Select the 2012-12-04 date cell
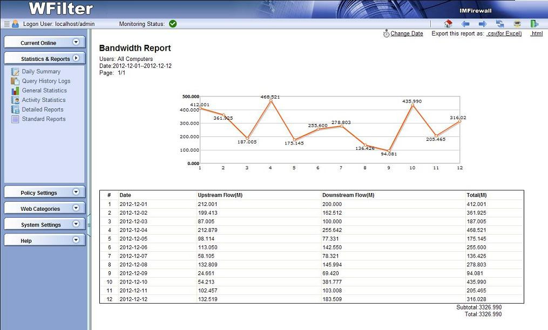The image size is (548, 330). tap(133, 230)
